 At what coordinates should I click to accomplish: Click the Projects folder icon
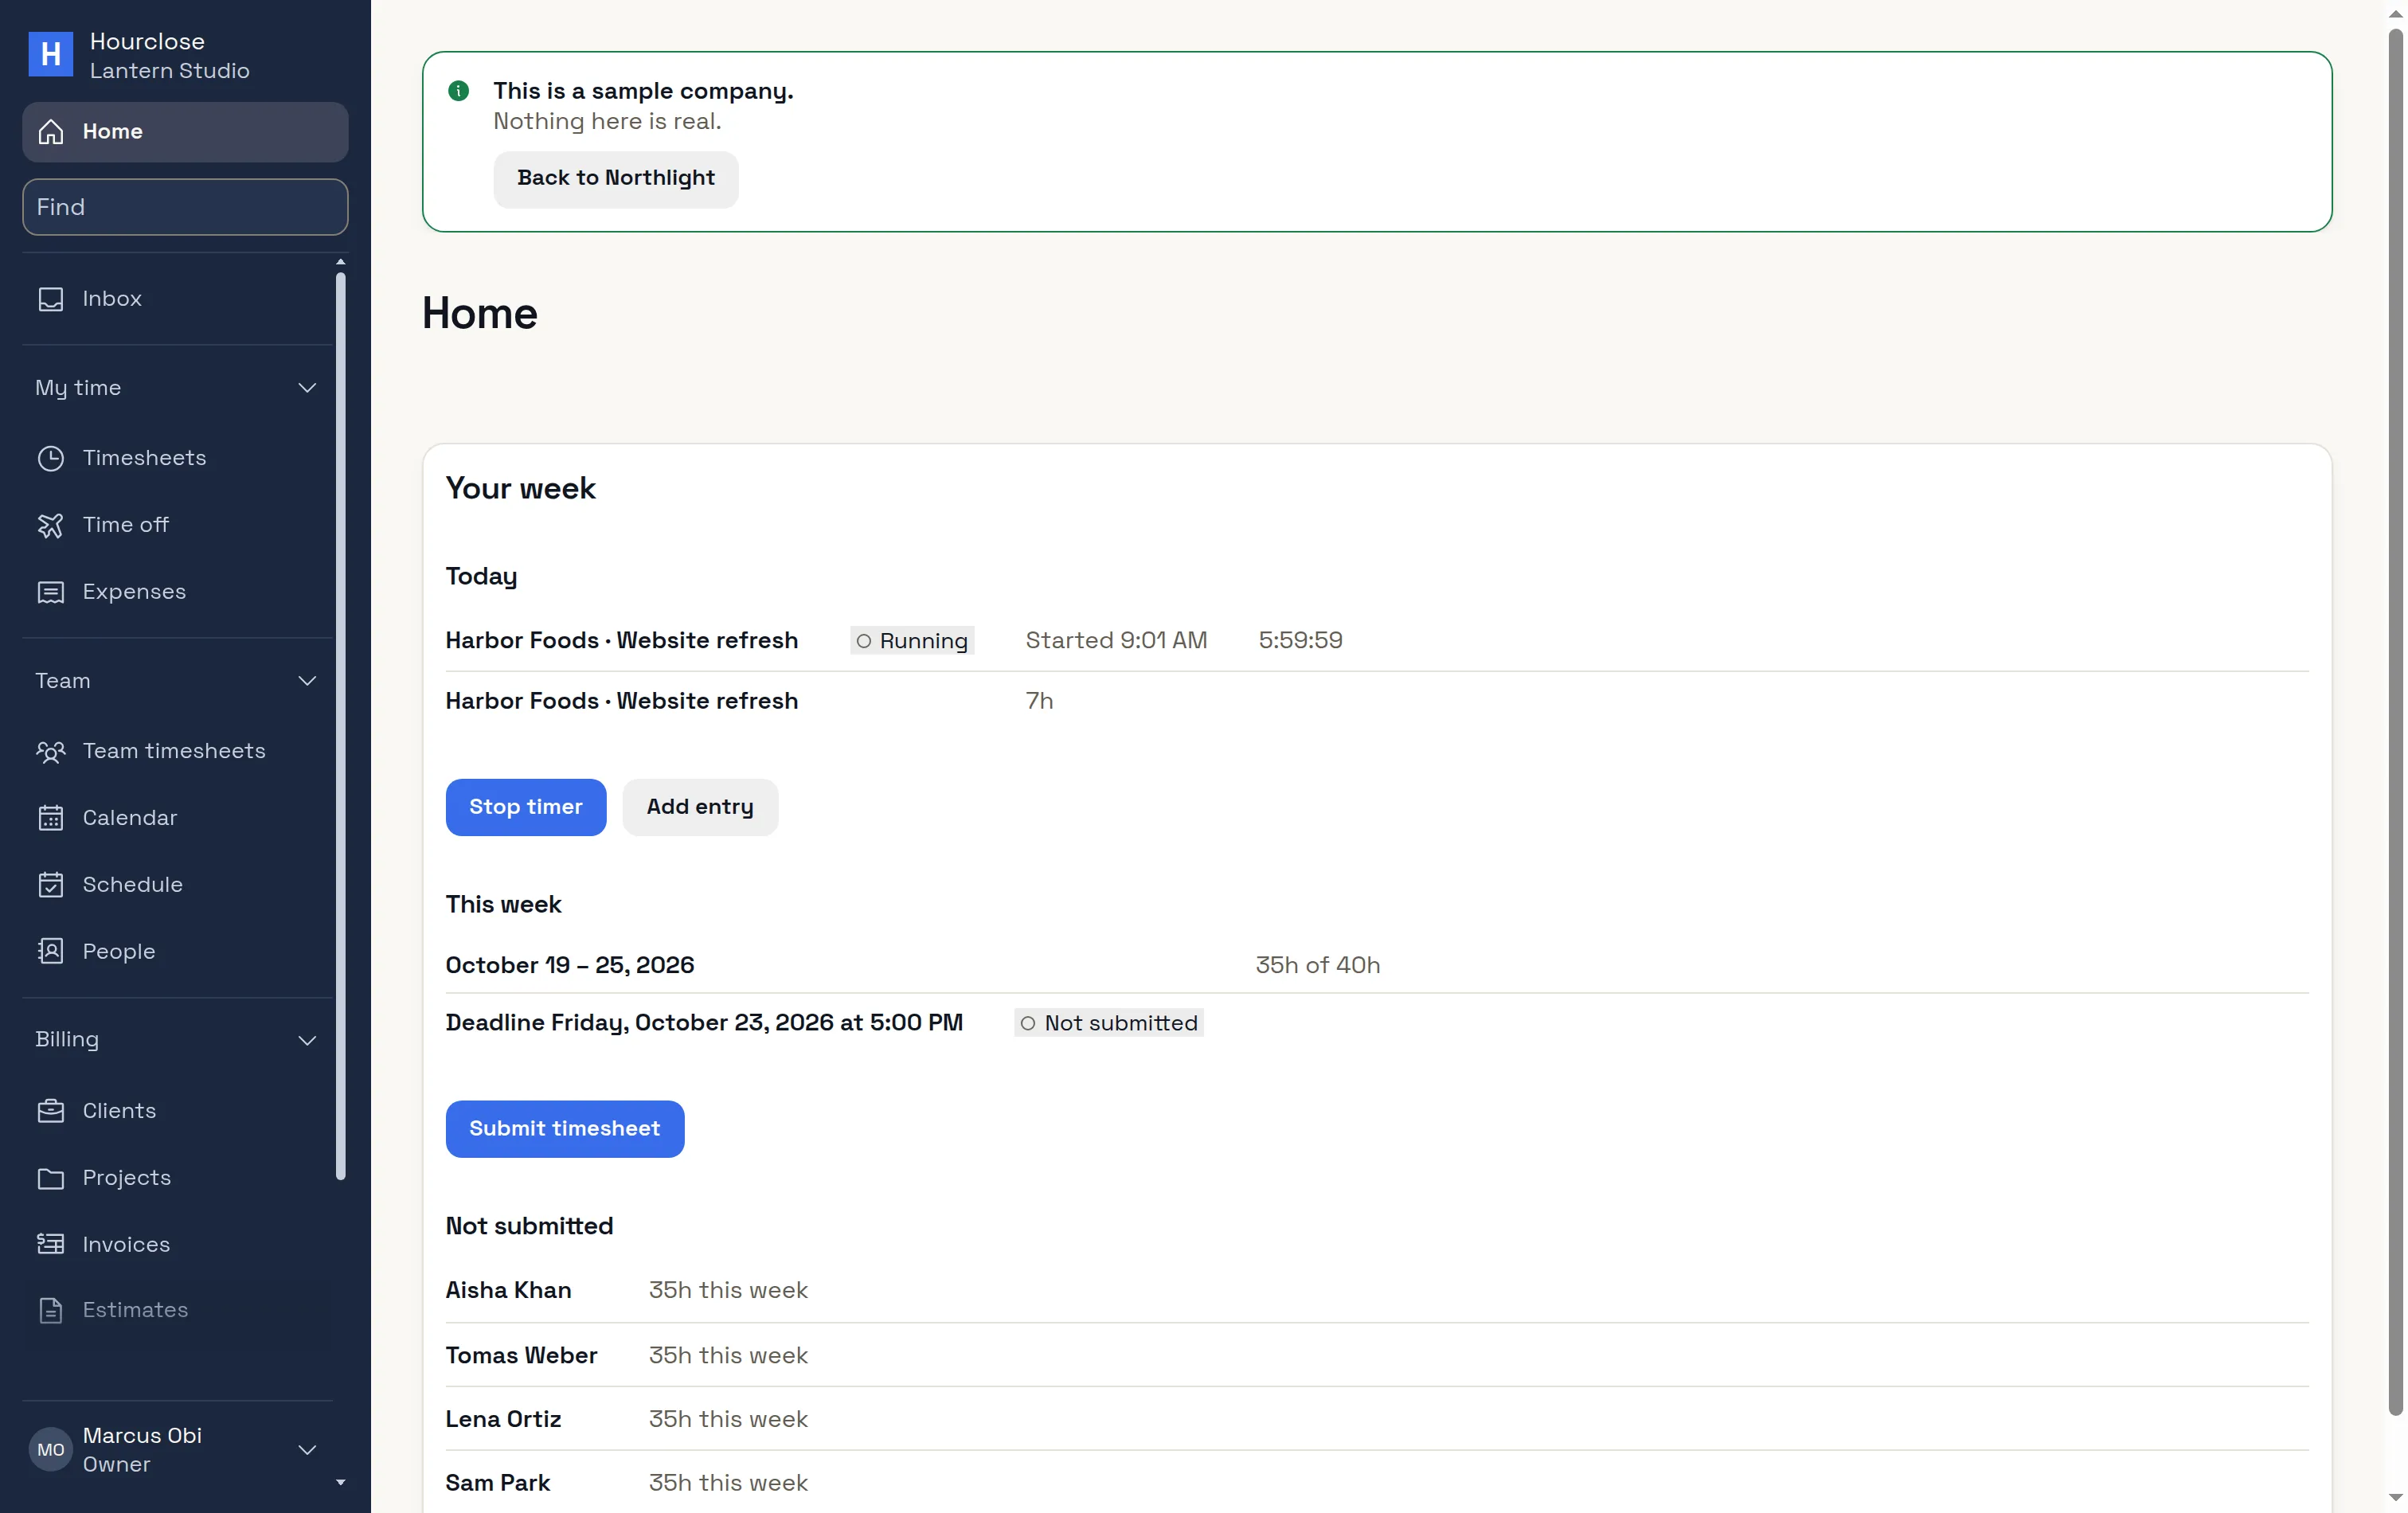(x=51, y=1178)
